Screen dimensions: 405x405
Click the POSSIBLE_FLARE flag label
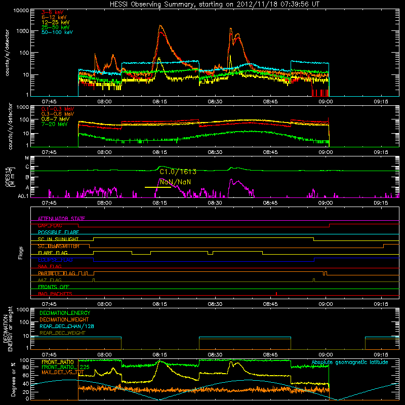point(58,232)
